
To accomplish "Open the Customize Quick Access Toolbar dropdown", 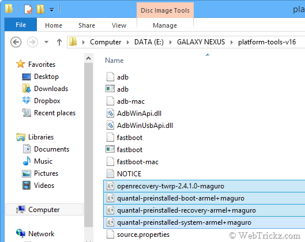I will (51, 10).
